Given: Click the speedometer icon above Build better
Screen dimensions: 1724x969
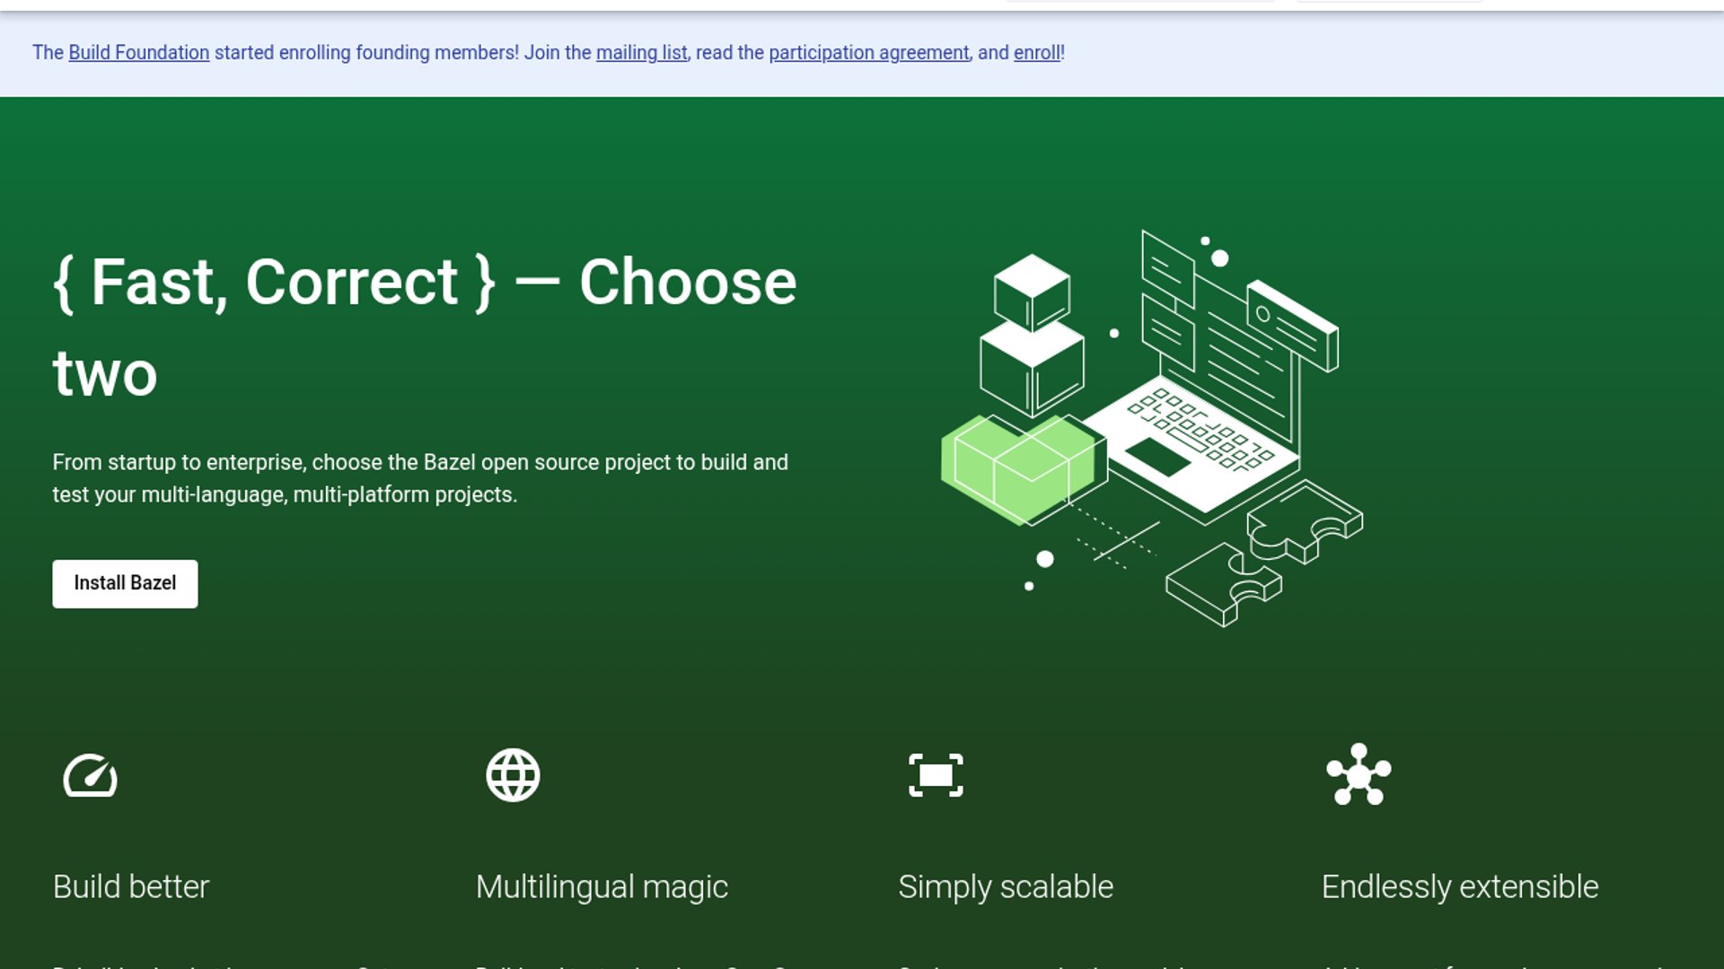Looking at the screenshot, I should (90, 775).
